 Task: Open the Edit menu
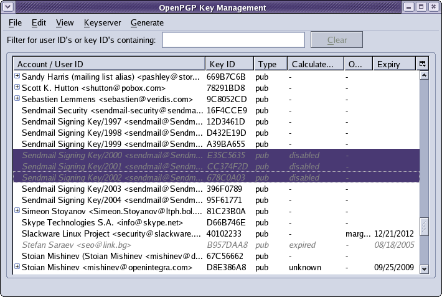coord(39,22)
